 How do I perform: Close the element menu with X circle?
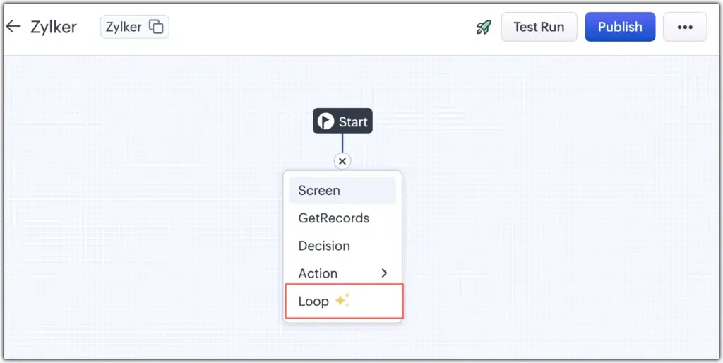click(x=342, y=162)
